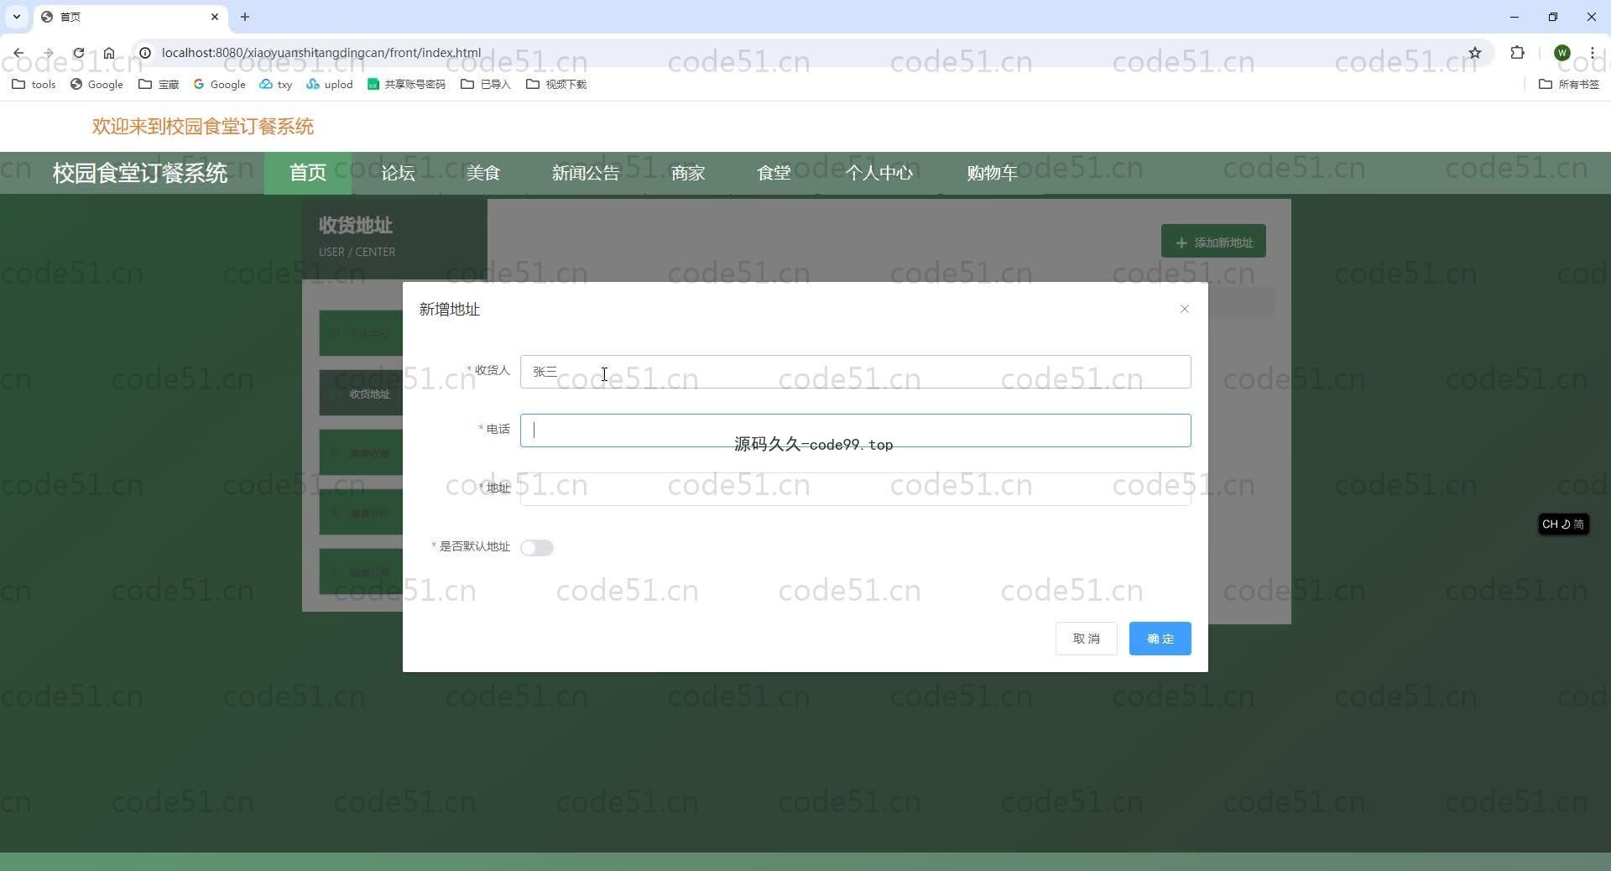Go to the 食堂 nav item

[774, 173]
